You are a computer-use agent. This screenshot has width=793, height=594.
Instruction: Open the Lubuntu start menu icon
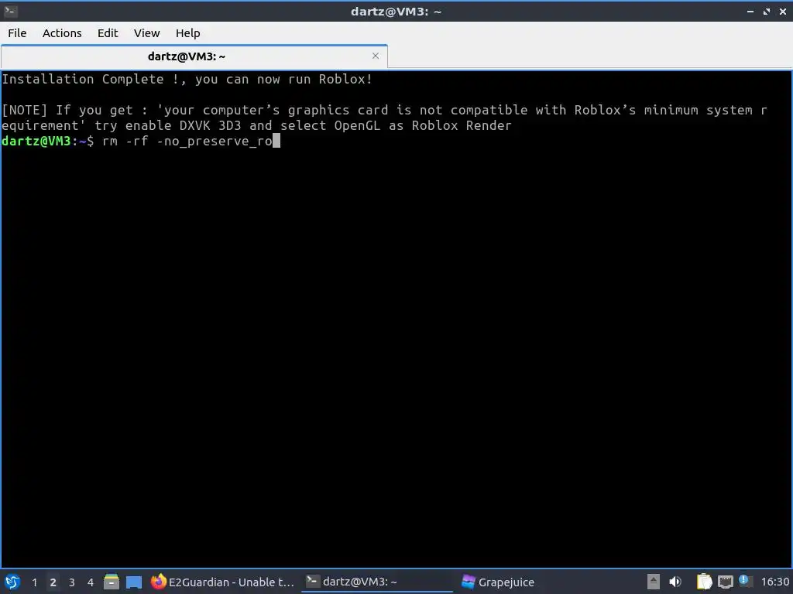click(12, 582)
